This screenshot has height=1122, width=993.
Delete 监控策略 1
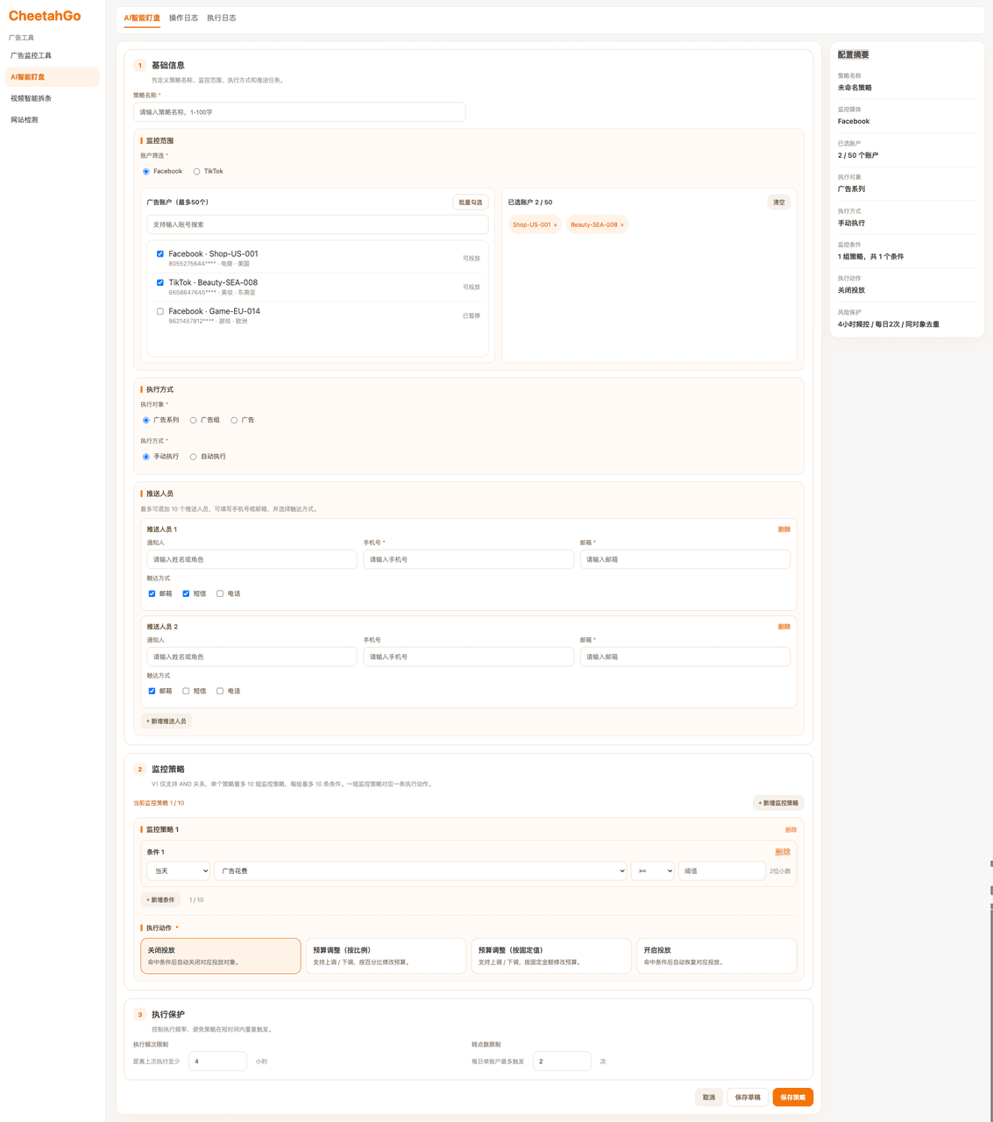coord(791,830)
